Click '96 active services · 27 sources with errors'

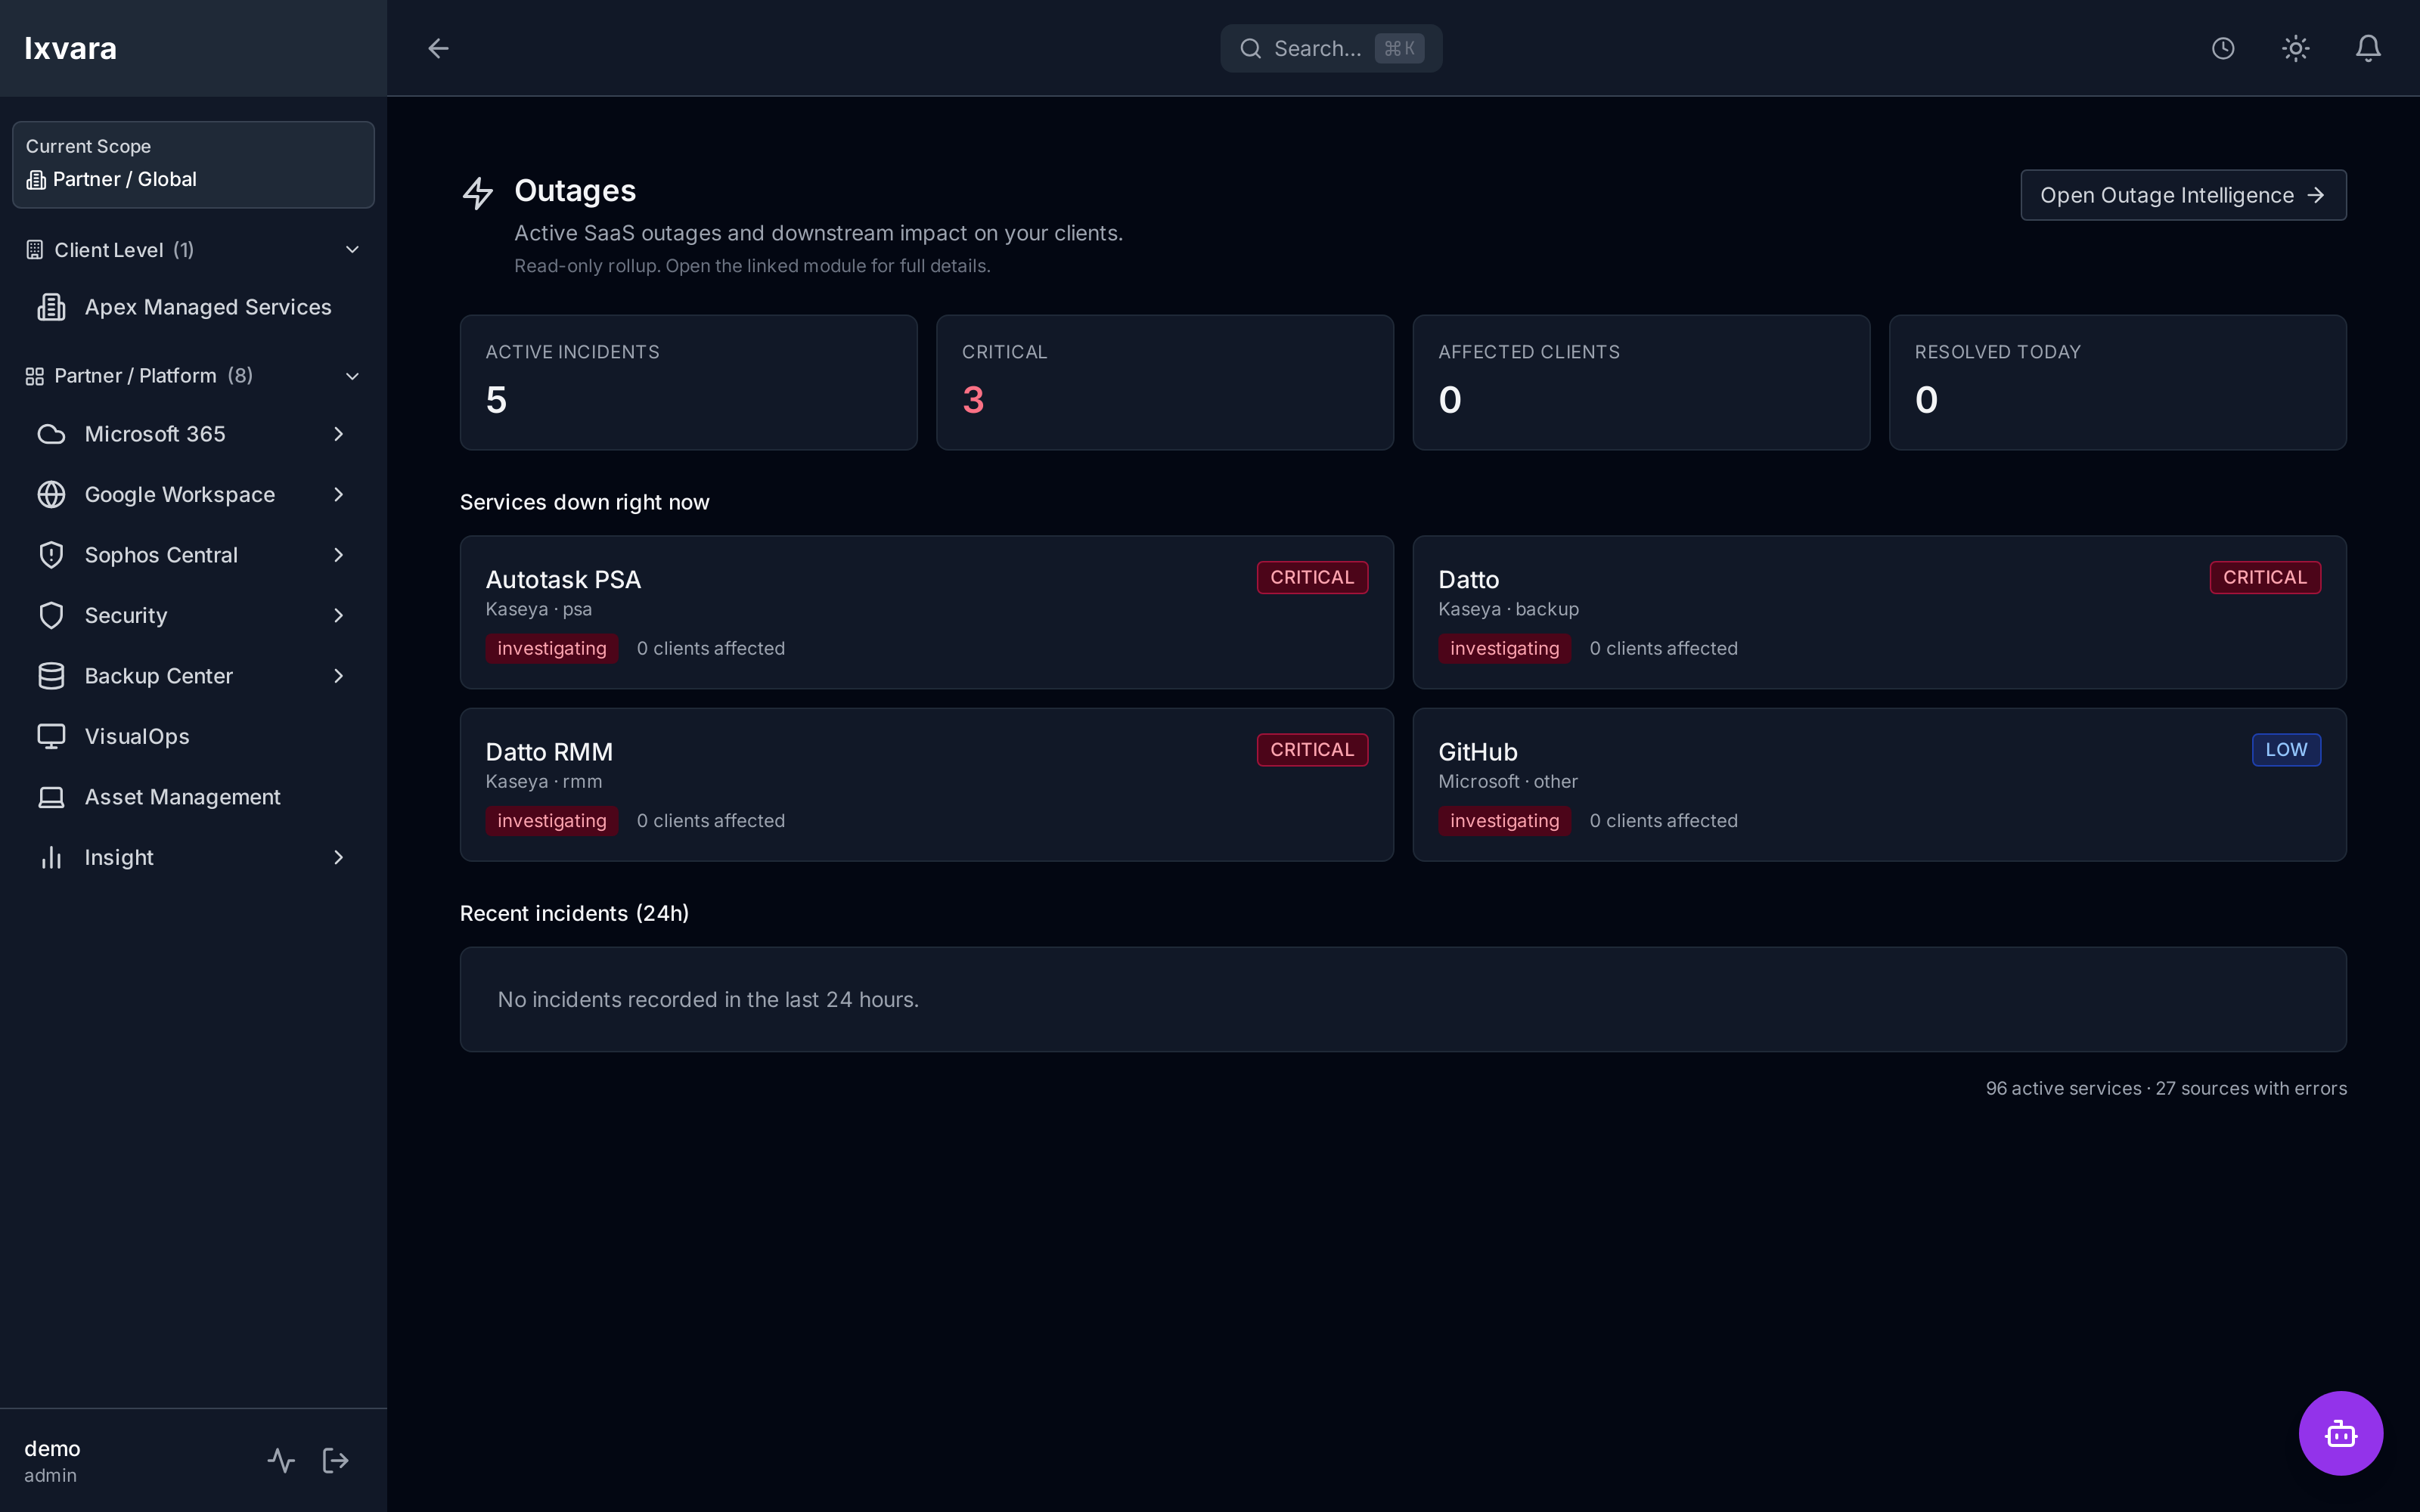click(x=2166, y=1088)
